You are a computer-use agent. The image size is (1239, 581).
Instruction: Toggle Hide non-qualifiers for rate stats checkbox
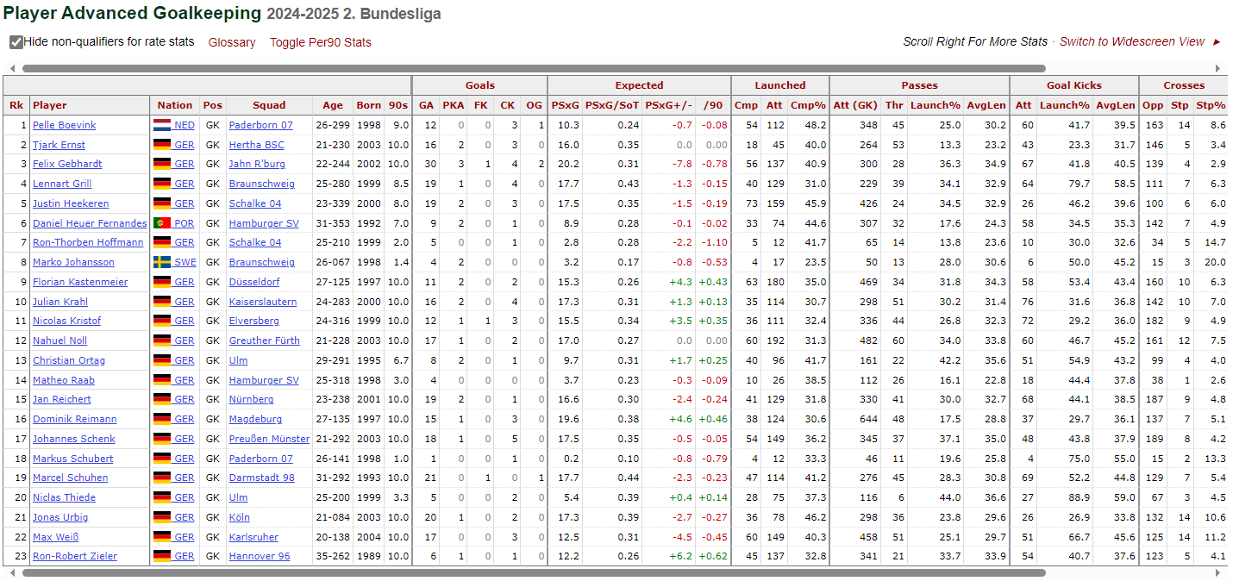[x=16, y=42]
